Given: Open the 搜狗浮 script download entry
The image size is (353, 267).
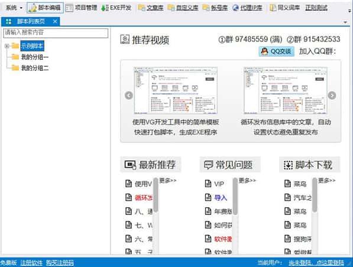Looking at the screenshot, I should coord(303,239).
